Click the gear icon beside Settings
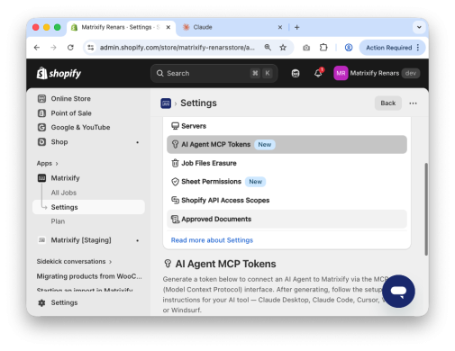 [x=41, y=302]
